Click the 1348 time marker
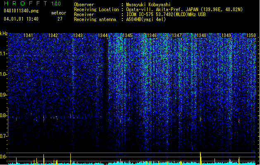 201,35
